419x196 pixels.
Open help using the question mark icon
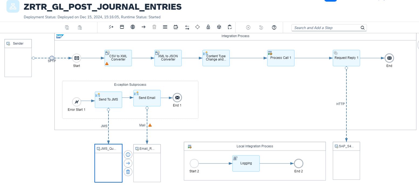click(x=274, y=27)
